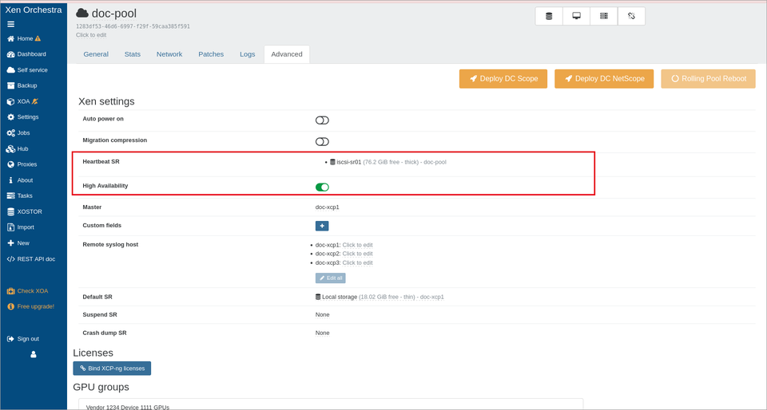Switch to the Network tab

tap(169, 54)
